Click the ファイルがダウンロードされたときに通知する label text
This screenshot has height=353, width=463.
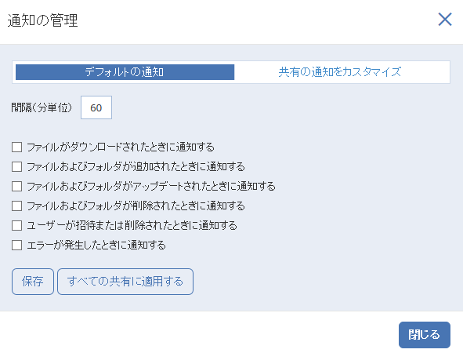point(121,147)
